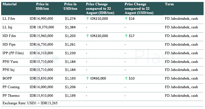Click the IPP (PP Film) row label

click(x=13, y=53)
